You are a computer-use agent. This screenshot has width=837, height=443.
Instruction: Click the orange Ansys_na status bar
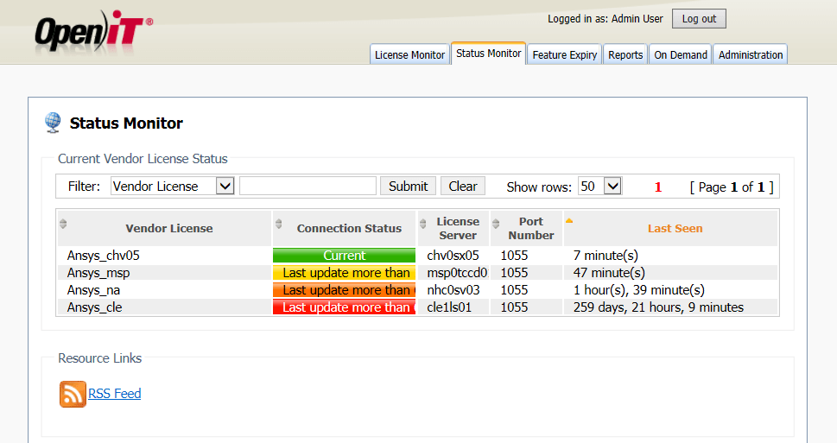click(344, 290)
